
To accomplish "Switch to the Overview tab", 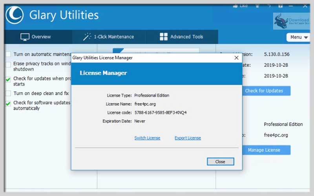I will [38, 37].
